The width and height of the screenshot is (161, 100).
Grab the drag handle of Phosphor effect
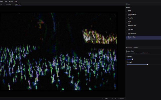127,19
